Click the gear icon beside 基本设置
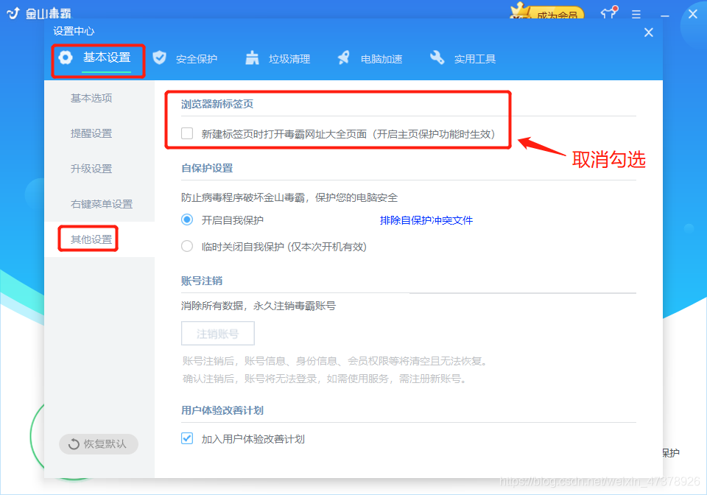Viewport: 707px width, 495px height. pos(66,57)
